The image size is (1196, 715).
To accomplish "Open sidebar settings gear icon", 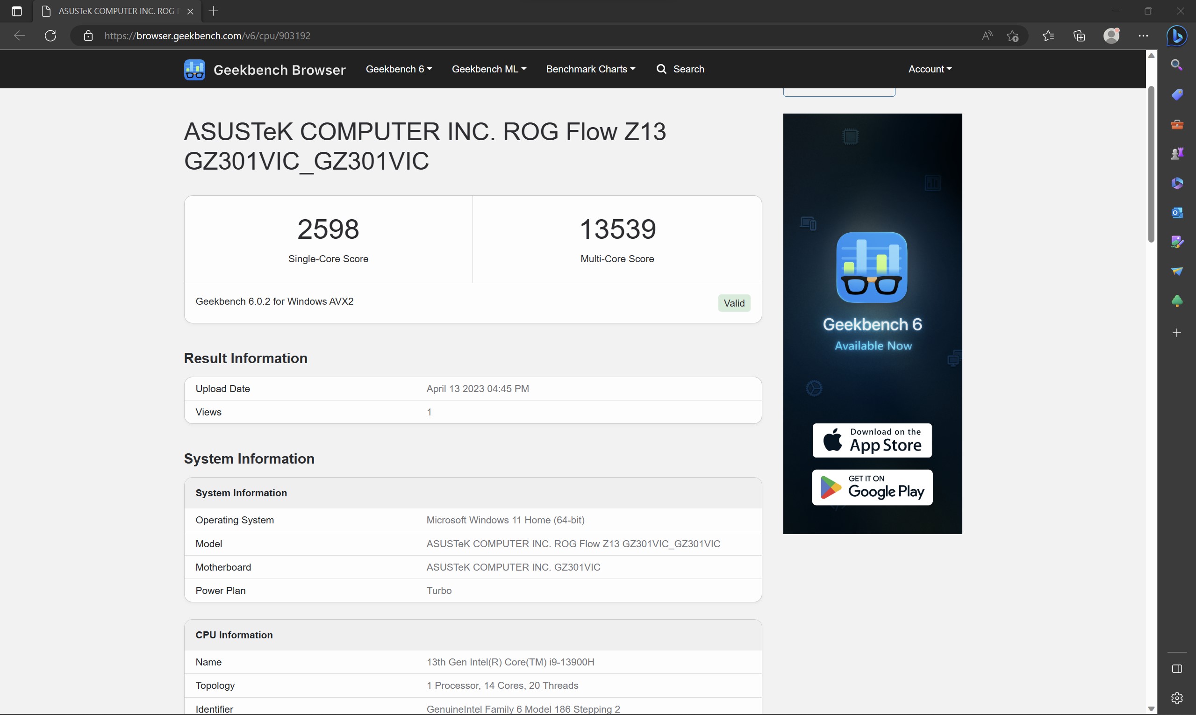I will (x=1177, y=698).
